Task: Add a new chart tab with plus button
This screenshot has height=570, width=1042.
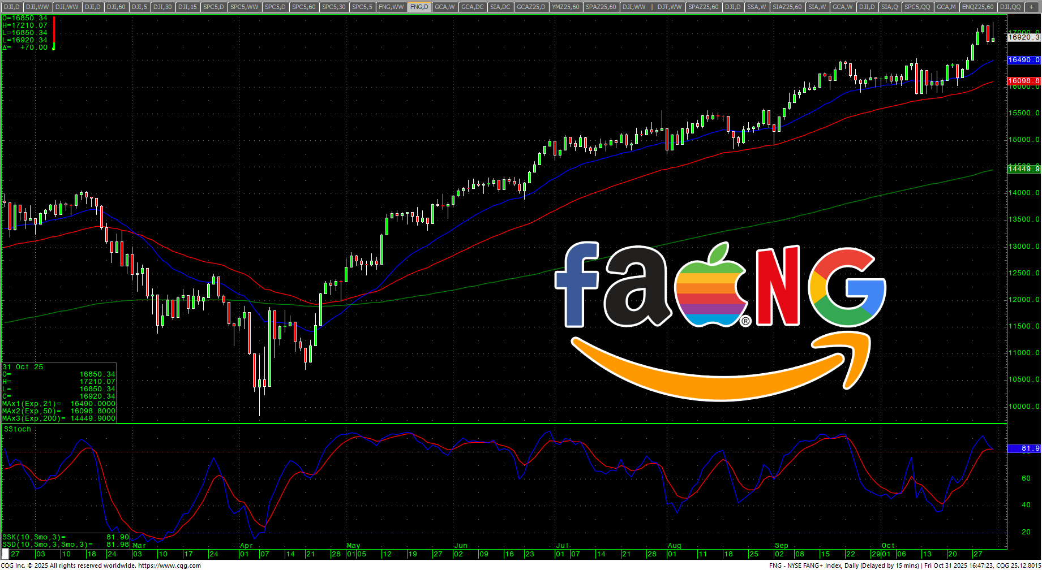Action: click(1031, 7)
